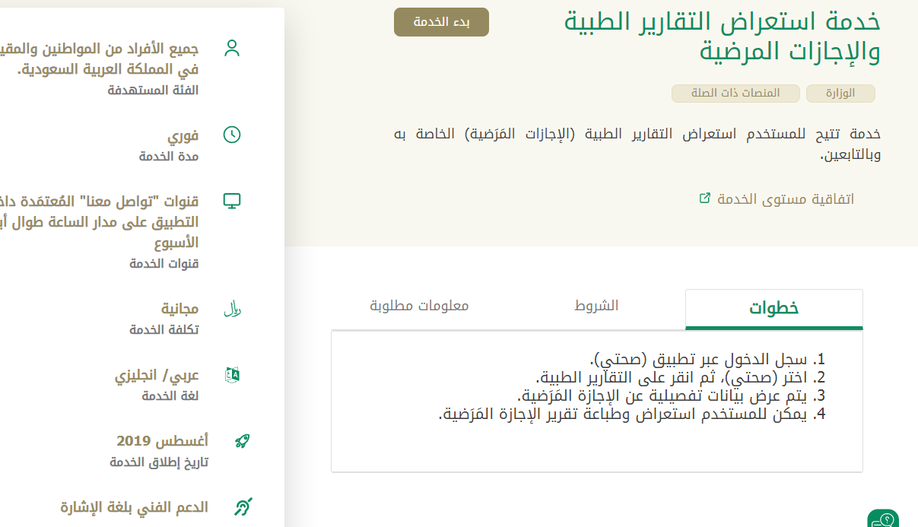Click the monitor icon for service channels
918x527 pixels.
(232, 201)
